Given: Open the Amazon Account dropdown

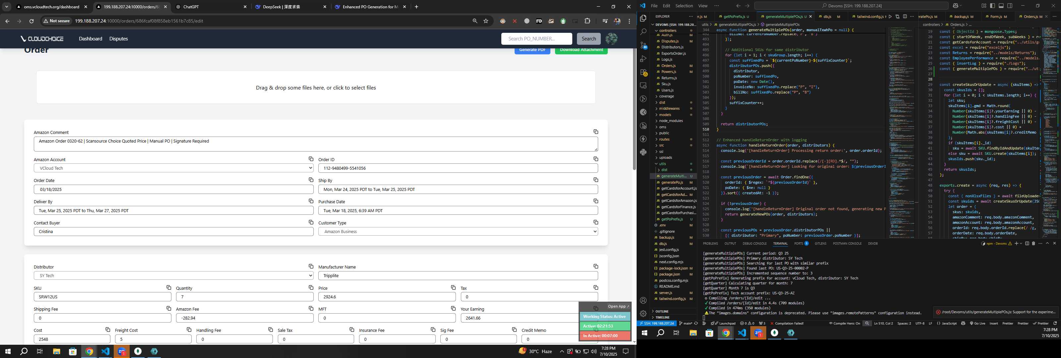Looking at the screenshot, I should [x=173, y=168].
